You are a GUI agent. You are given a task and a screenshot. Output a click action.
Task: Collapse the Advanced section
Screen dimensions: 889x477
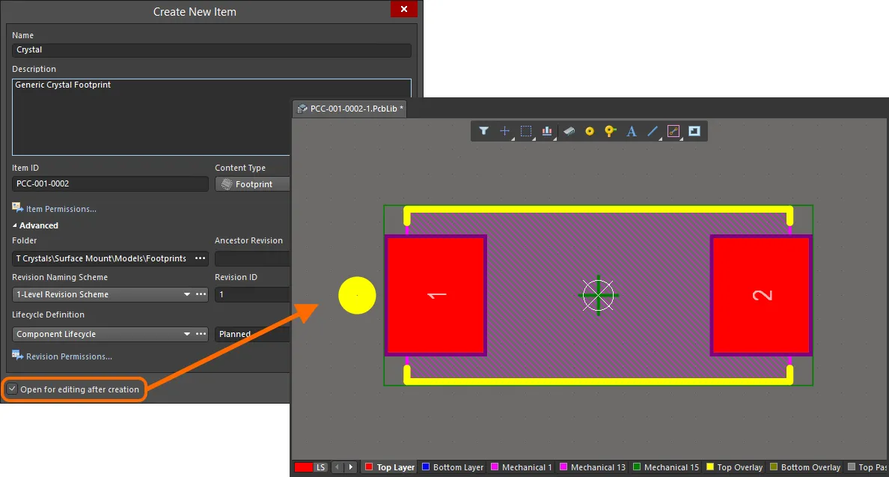[x=35, y=225]
